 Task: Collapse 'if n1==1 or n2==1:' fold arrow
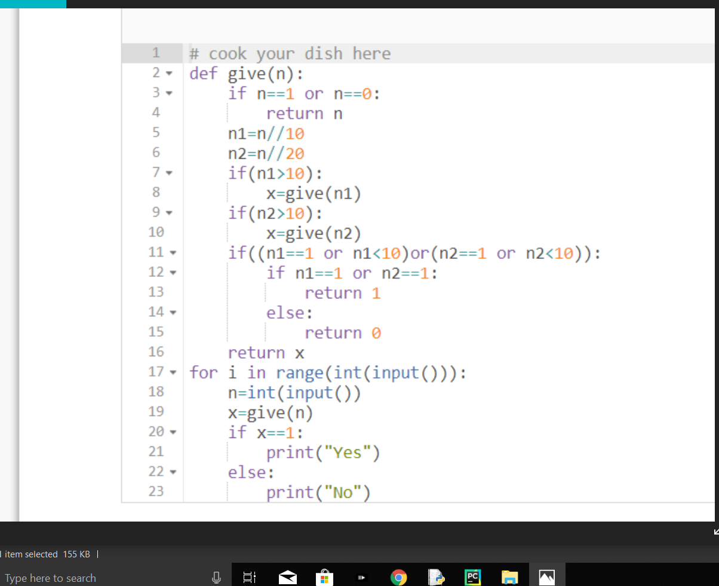click(173, 273)
